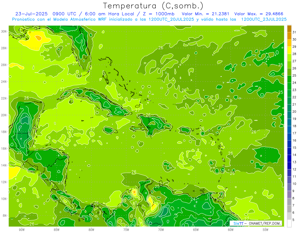Screen dimensions: 301x233
Task: Click the "10N" latitude axis label
Action: click(x=4, y=199)
